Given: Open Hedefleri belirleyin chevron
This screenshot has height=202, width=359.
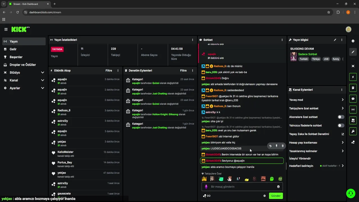Looking at the screenshot, I should [x=342, y=166].
